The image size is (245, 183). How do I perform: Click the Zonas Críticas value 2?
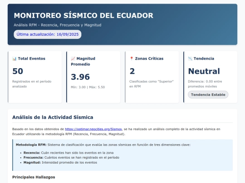pos(132,71)
